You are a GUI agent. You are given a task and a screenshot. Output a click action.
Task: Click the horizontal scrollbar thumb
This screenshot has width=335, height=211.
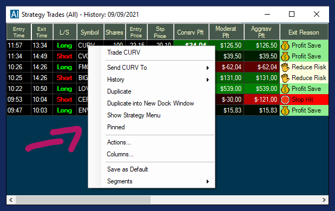(83, 200)
